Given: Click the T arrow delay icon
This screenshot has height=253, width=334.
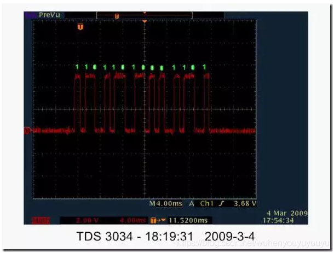Looking at the screenshot, I should [x=158, y=220].
